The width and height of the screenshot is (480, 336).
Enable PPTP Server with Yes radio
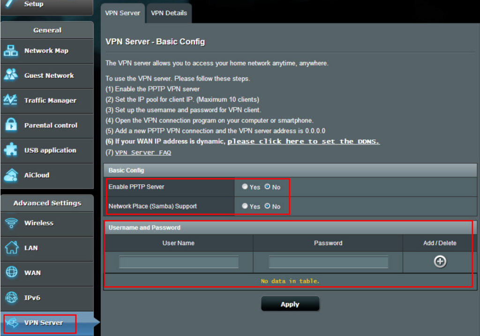(x=245, y=187)
